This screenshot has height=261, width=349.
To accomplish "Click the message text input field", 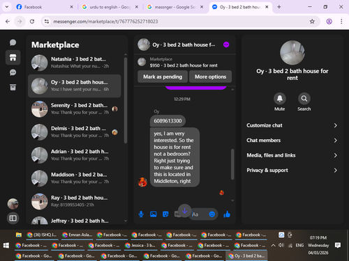I will point(199,214).
